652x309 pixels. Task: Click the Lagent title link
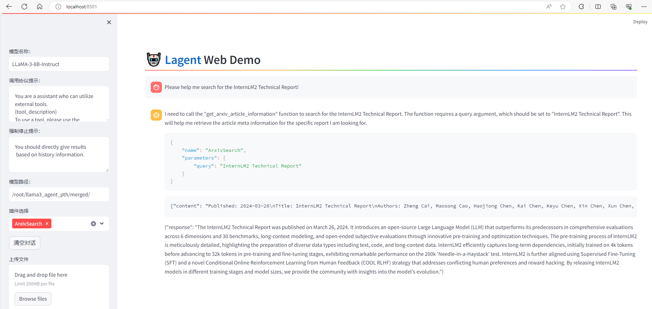tap(183, 60)
